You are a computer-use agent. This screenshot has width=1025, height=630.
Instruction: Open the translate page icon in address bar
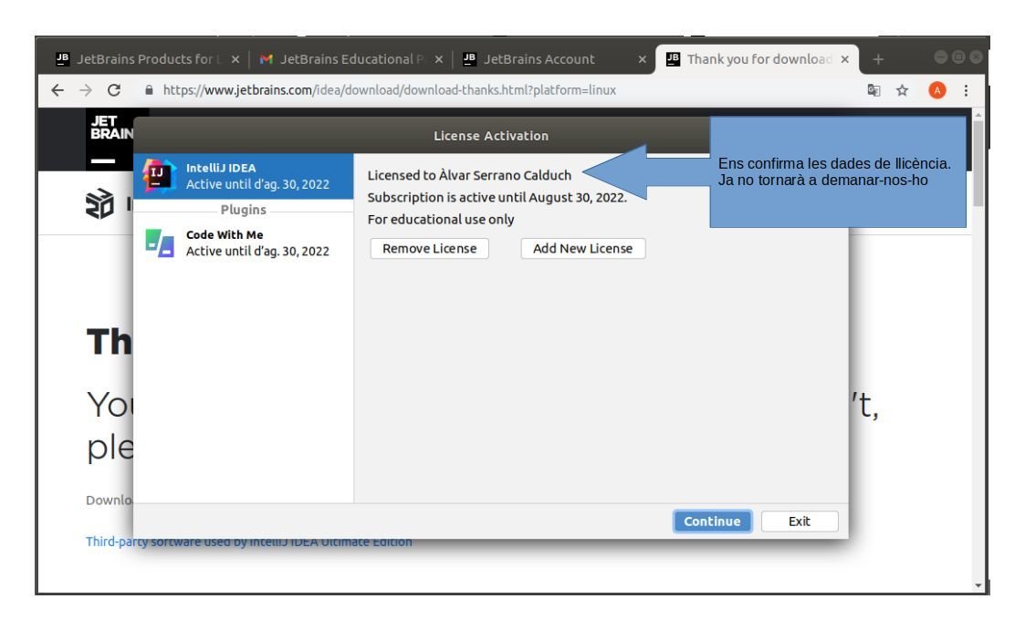[873, 90]
